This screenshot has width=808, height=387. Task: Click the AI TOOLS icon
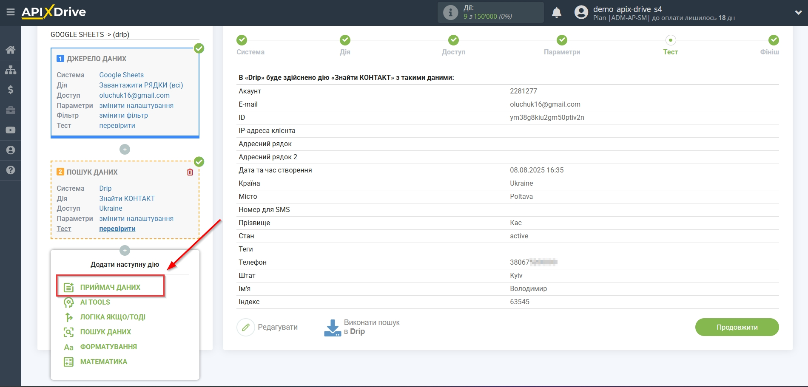point(69,302)
